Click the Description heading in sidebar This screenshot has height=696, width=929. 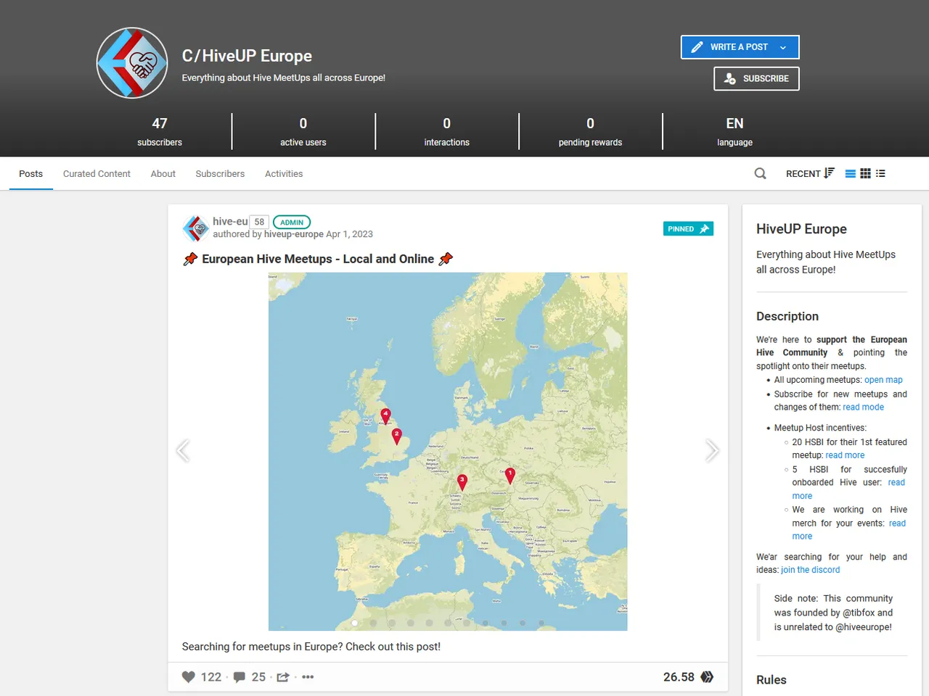(x=787, y=317)
